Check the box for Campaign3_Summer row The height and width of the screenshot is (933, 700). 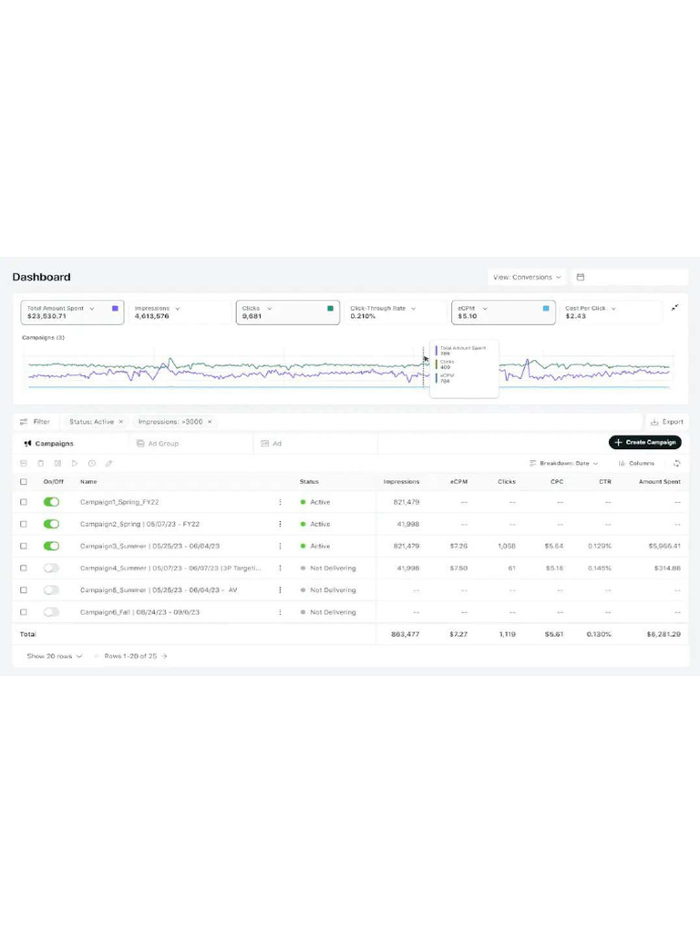click(24, 546)
